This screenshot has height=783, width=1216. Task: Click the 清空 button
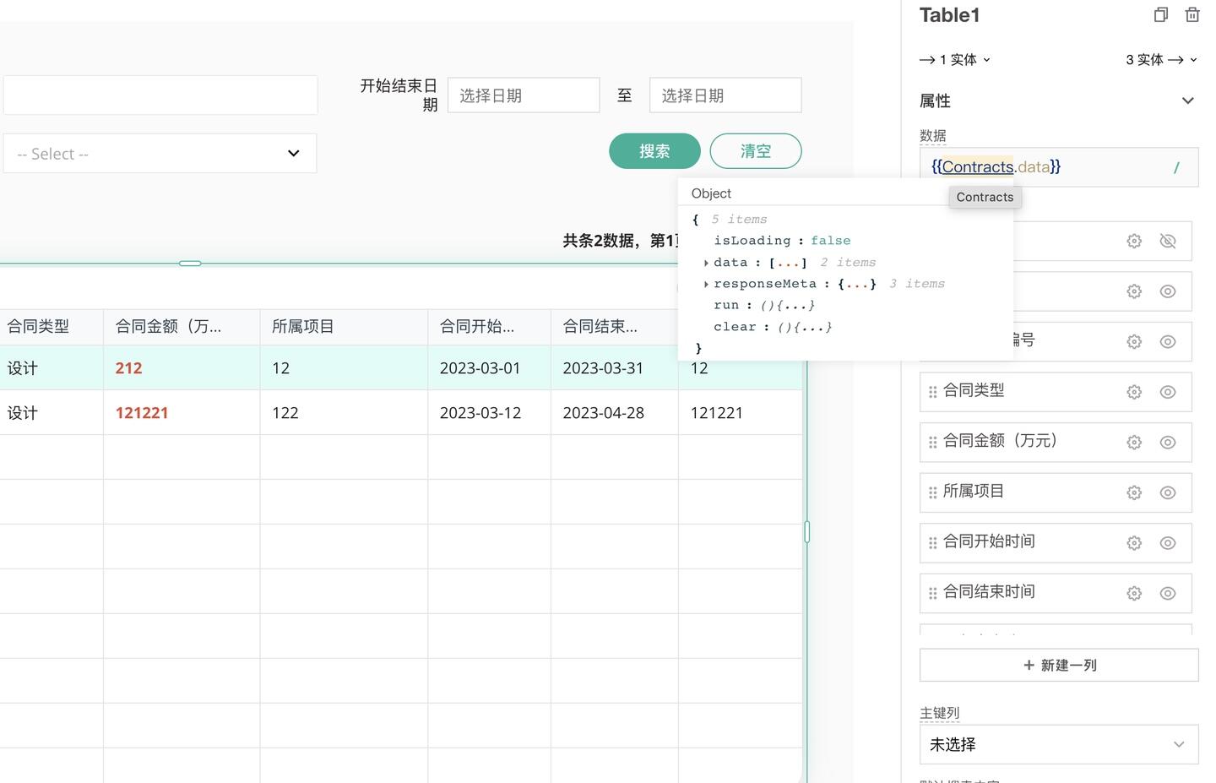tap(756, 151)
